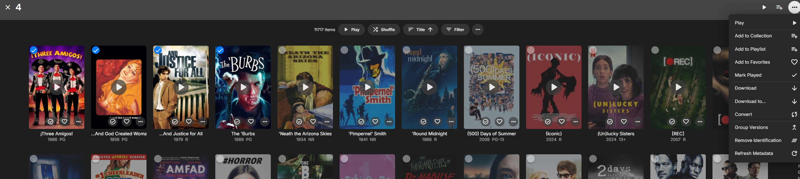Favorite ¡Three Amigos! with heart icon
Viewport: 800px width, 179px height.
coord(64,122)
